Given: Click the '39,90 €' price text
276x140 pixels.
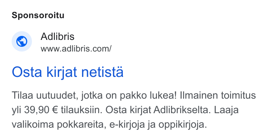Looking at the screenshot, I should pyautogui.click(x=41, y=110).
